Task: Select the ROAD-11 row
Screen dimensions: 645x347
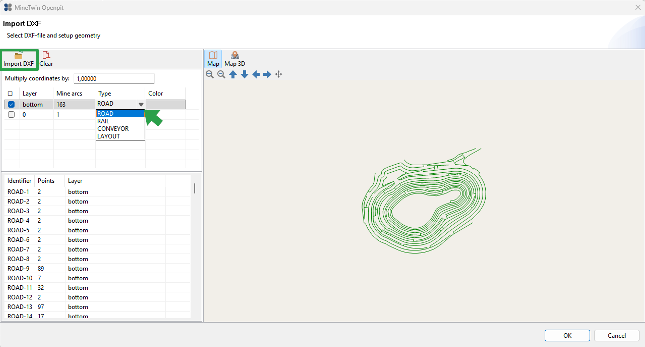Action: 98,288
